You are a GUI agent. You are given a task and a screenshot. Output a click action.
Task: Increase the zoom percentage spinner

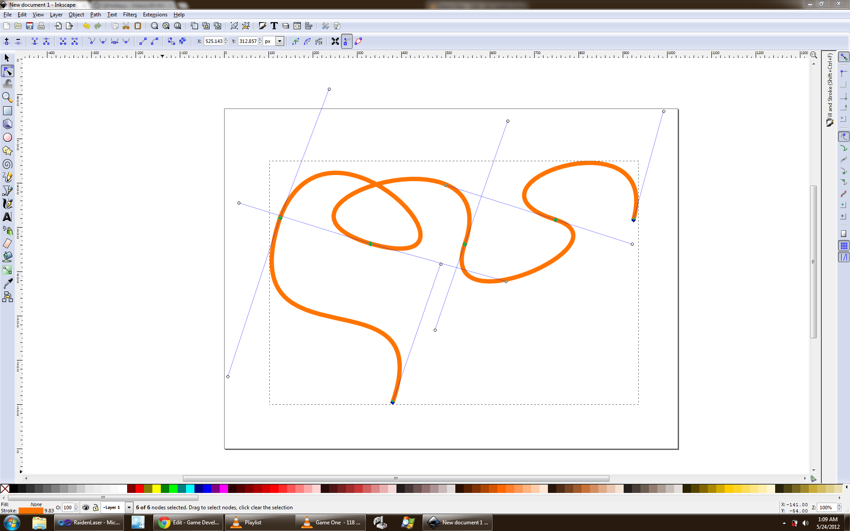tap(838, 505)
